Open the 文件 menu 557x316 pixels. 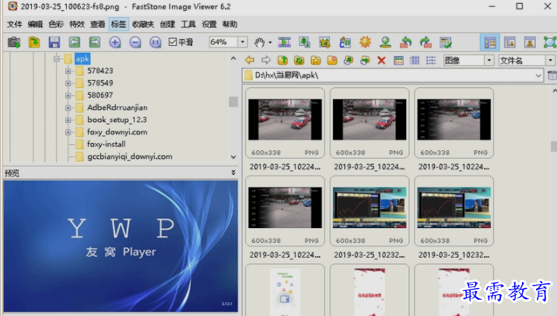[x=15, y=24]
